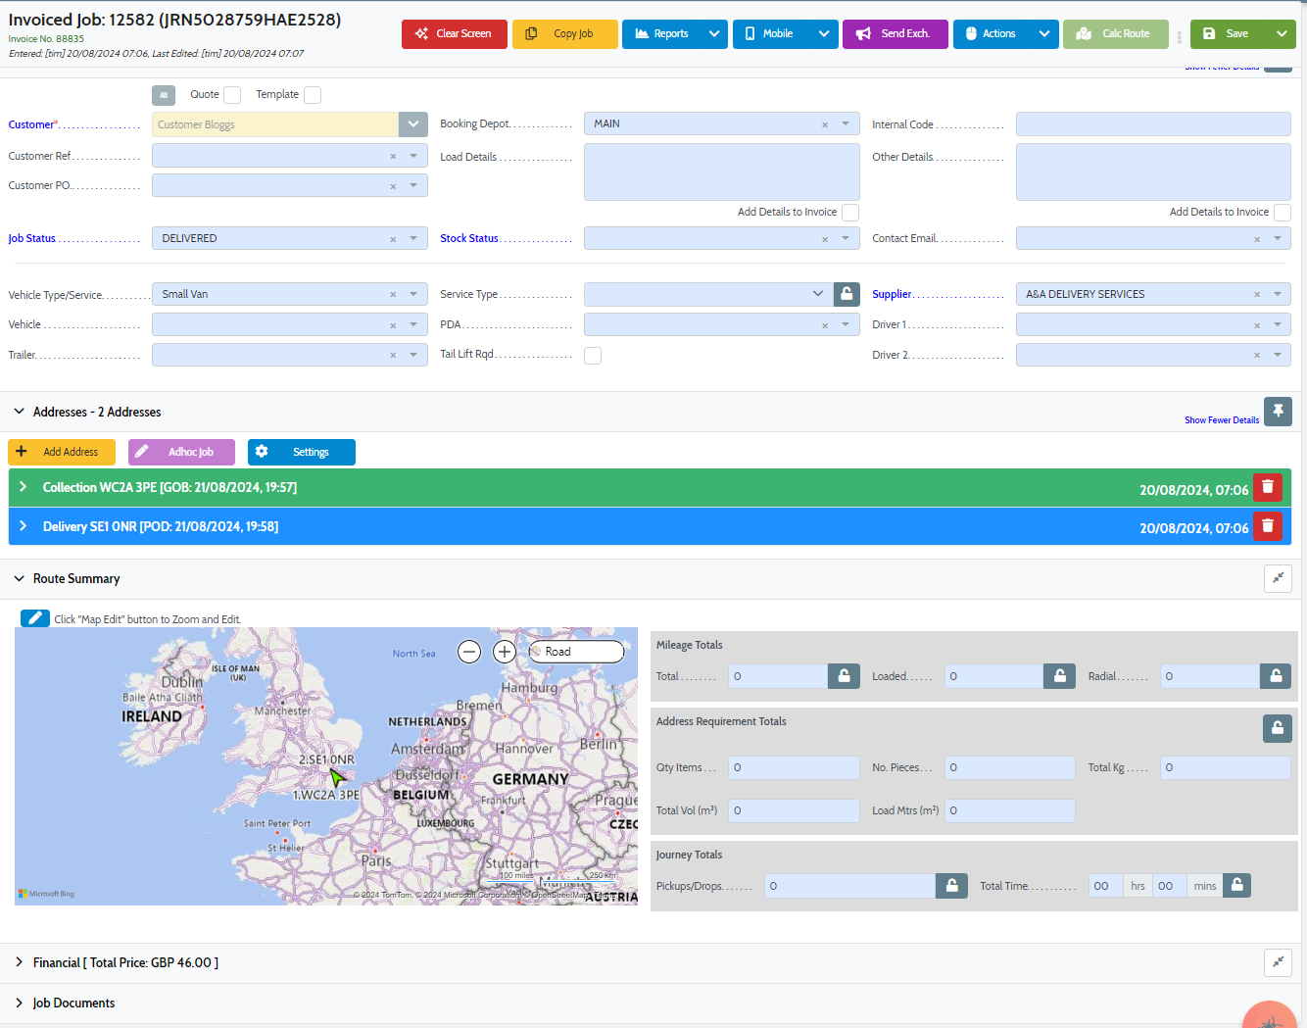Delete the Delivery SE1 0NR address
Screen dimensions: 1307x1028
1268,526
